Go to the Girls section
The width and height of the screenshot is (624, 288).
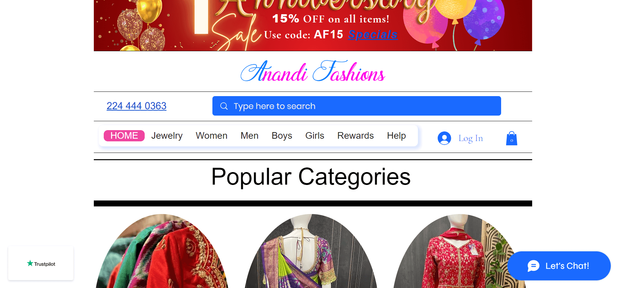(x=314, y=136)
